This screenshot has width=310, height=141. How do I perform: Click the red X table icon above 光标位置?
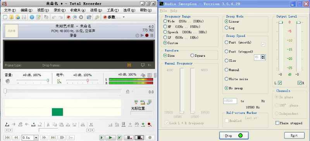[136, 102]
